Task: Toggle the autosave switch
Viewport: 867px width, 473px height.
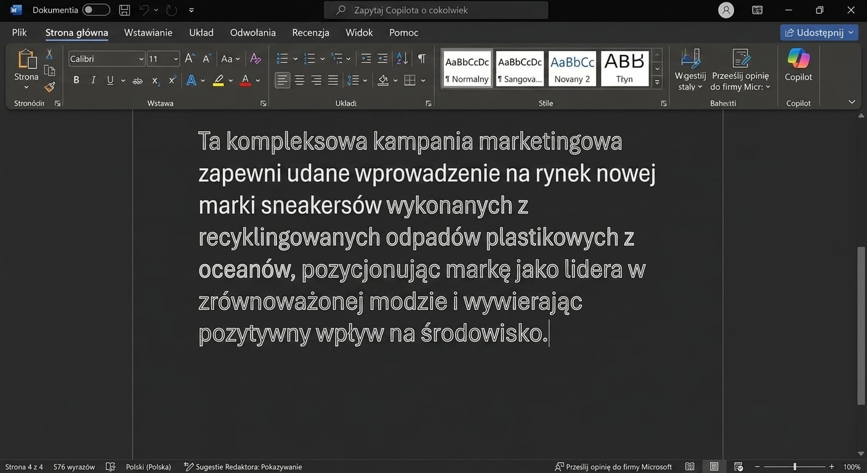Action: 96,10
